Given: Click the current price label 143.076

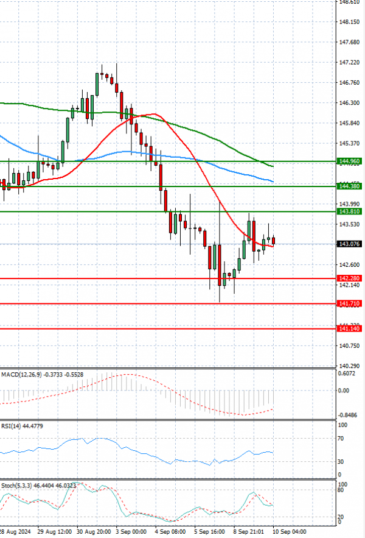Looking at the screenshot, I should point(349,244).
